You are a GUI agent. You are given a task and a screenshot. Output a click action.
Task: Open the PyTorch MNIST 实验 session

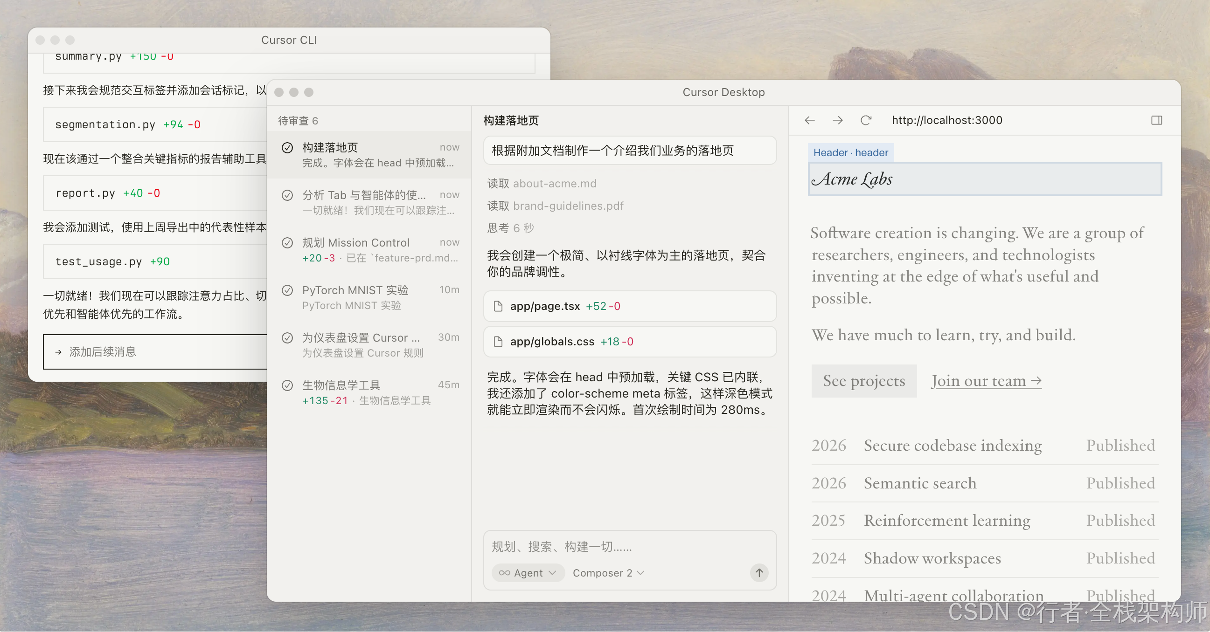pyautogui.click(x=369, y=297)
